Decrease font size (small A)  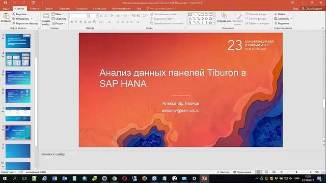[x=105, y=16]
